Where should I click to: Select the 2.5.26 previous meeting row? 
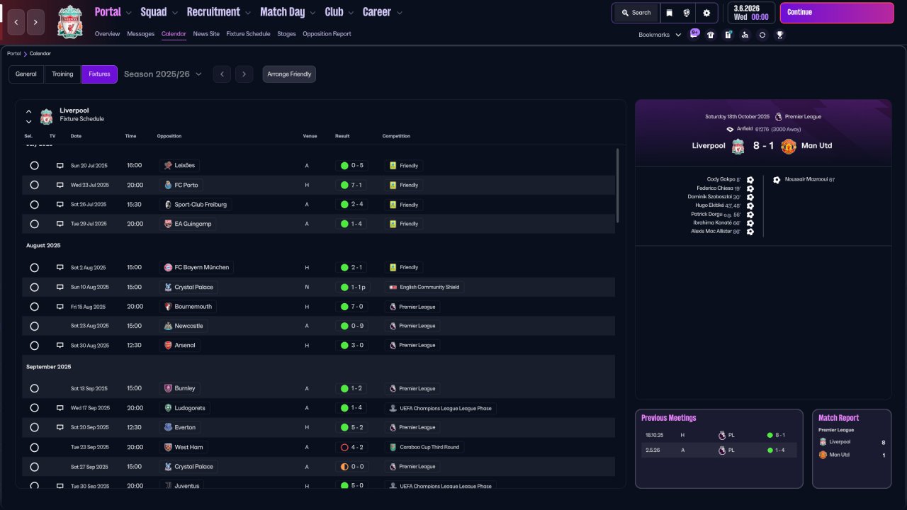(719, 450)
